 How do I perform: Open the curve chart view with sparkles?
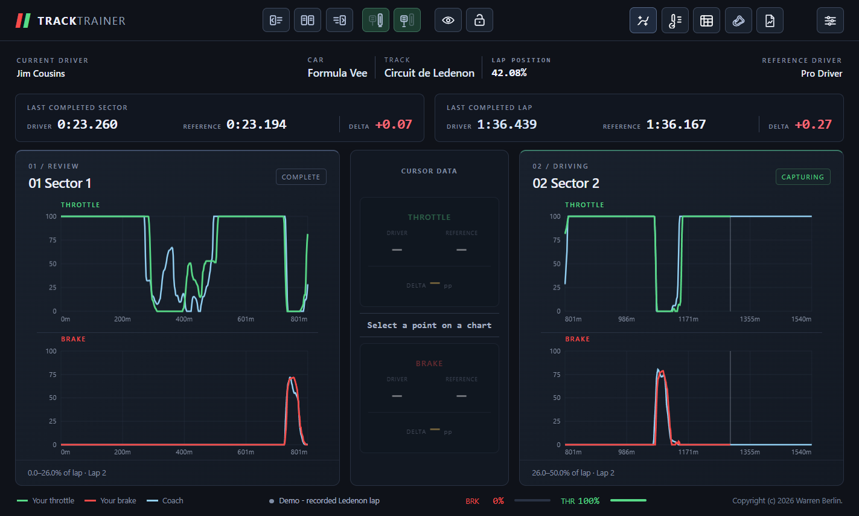point(643,21)
